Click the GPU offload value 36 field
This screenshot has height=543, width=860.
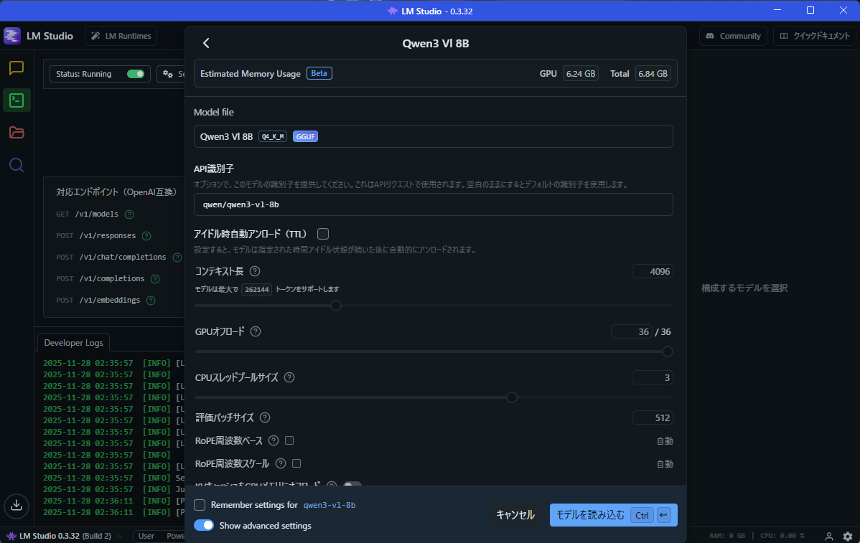pyautogui.click(x=631, y=331)
